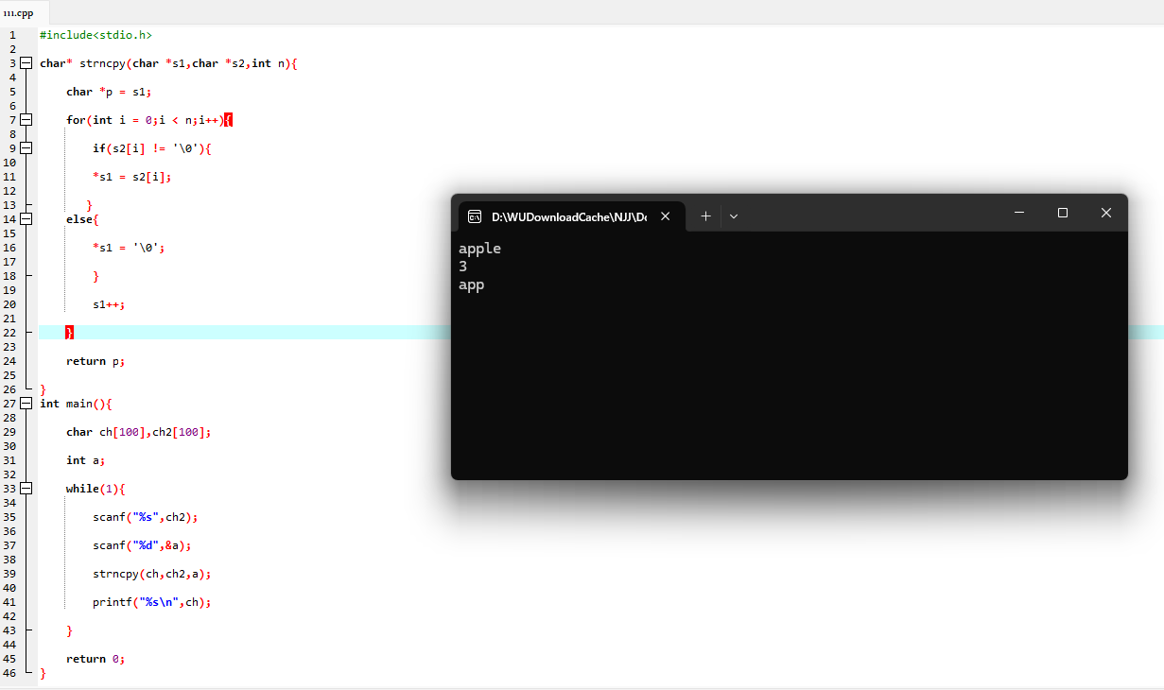The width and height of the screenshot is (1164, 690).
Task: Click the 'char *p = s1;' line
Action: pyautogui.click(x=109, y=92)
